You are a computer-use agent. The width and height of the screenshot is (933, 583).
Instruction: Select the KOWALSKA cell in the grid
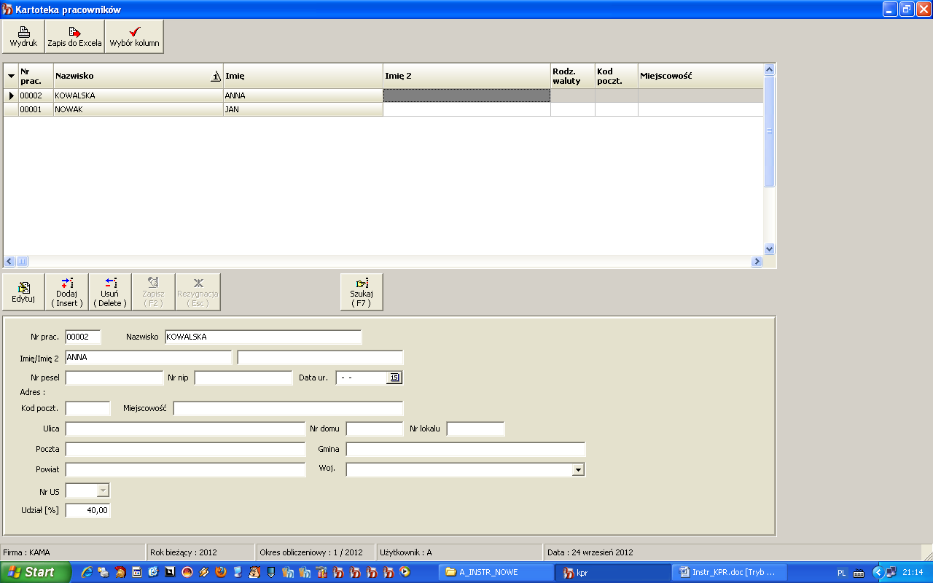coord(138,95)
